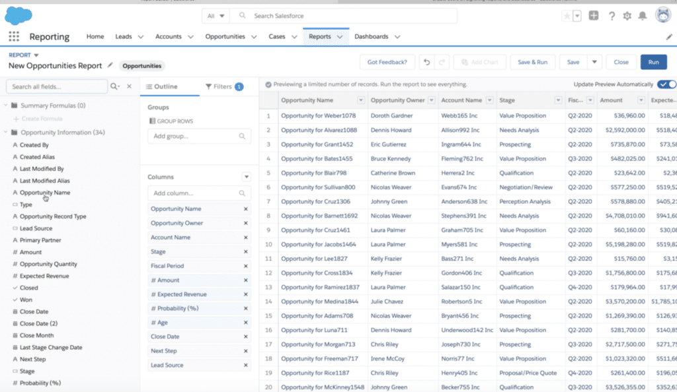Screen dimensions: 677x392
Task: Close the fields panel with X
Action: (x=129, y=86)
